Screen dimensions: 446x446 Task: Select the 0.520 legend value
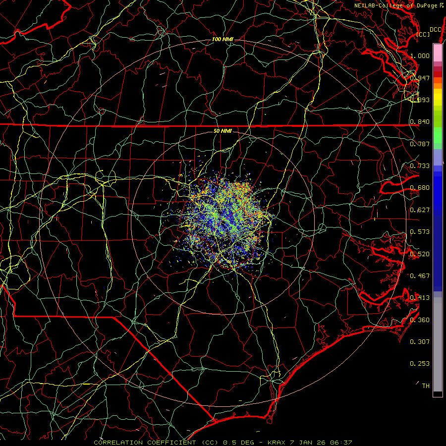(x=420, y=254)
